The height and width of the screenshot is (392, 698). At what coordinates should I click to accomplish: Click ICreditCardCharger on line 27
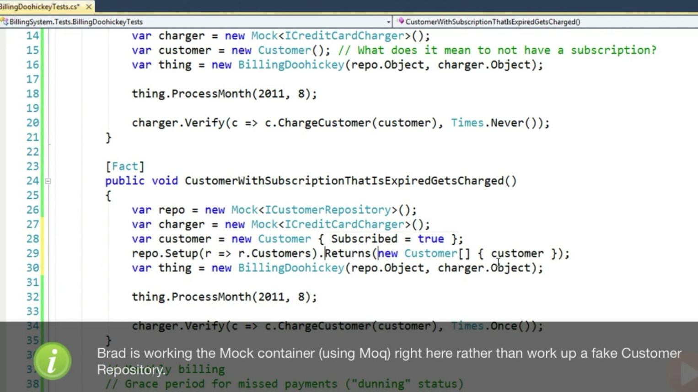point(344,224)
